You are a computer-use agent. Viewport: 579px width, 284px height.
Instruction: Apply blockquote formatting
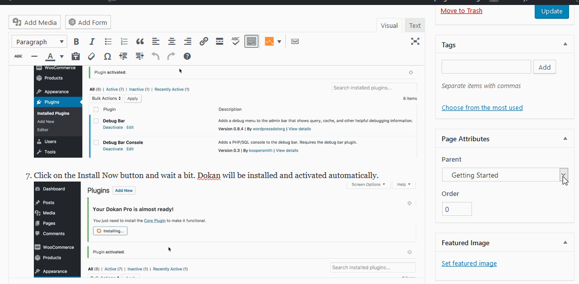click(140, 42)
